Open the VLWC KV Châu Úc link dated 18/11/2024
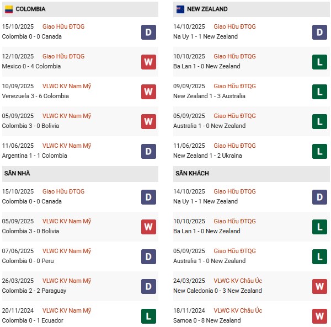The height and width of the screenshot is (327, 331). click(238, 310)
